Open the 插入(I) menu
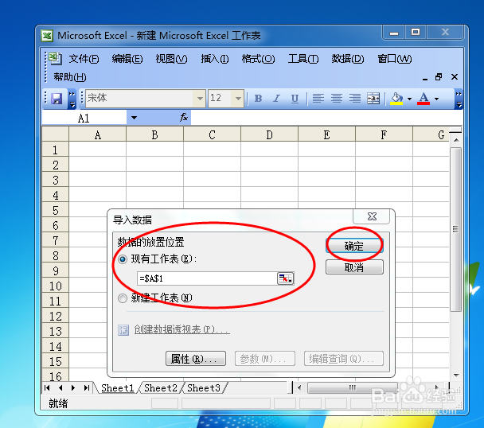484x428 pixels. tap(214, 59)
